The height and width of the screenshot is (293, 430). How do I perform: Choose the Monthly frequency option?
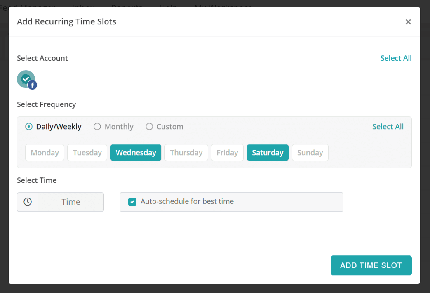tap(97, 127)
